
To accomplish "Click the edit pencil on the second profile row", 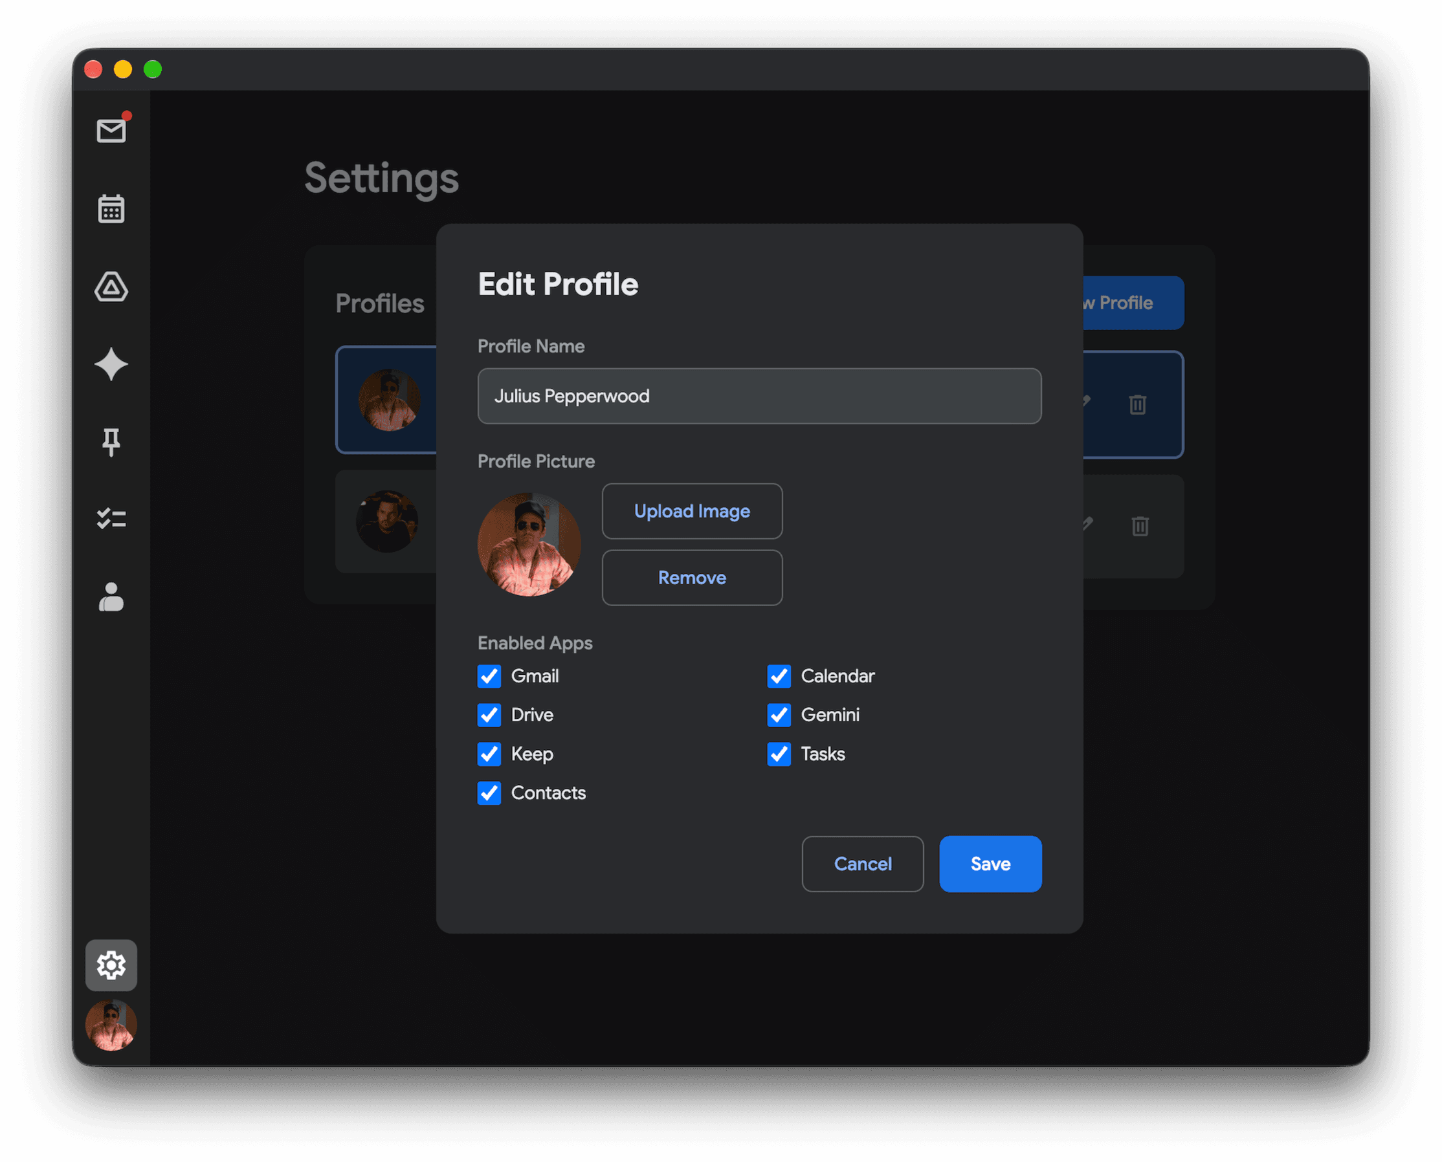I will [1089, 523].
